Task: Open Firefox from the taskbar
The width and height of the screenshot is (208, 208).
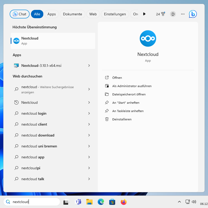Action: point(123,202)
